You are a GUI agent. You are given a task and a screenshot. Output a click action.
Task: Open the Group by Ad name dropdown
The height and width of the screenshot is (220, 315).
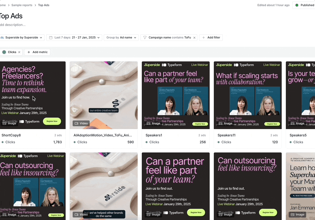tap(121, 38)
